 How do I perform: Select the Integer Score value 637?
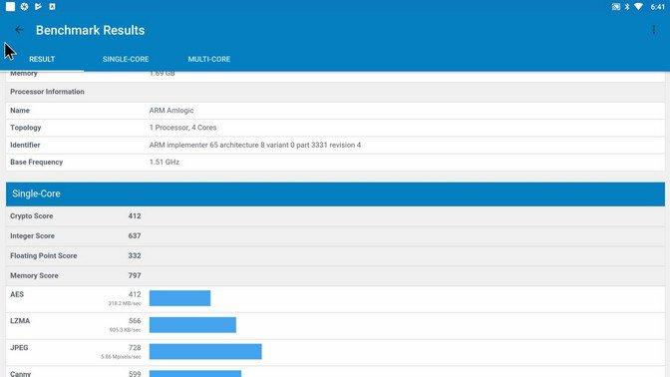coord(135,236)
